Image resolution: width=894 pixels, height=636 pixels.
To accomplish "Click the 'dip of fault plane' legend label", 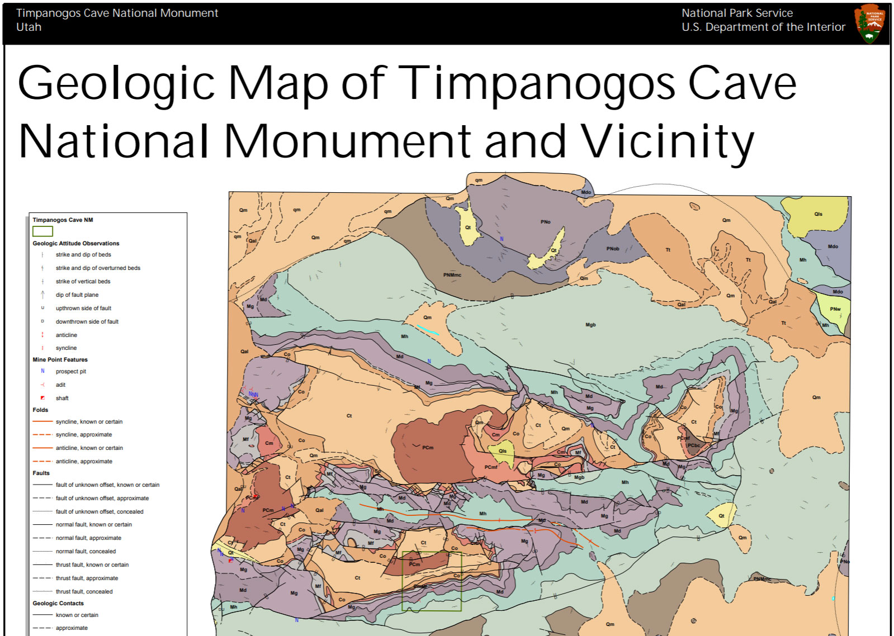I will click(77, 295).
